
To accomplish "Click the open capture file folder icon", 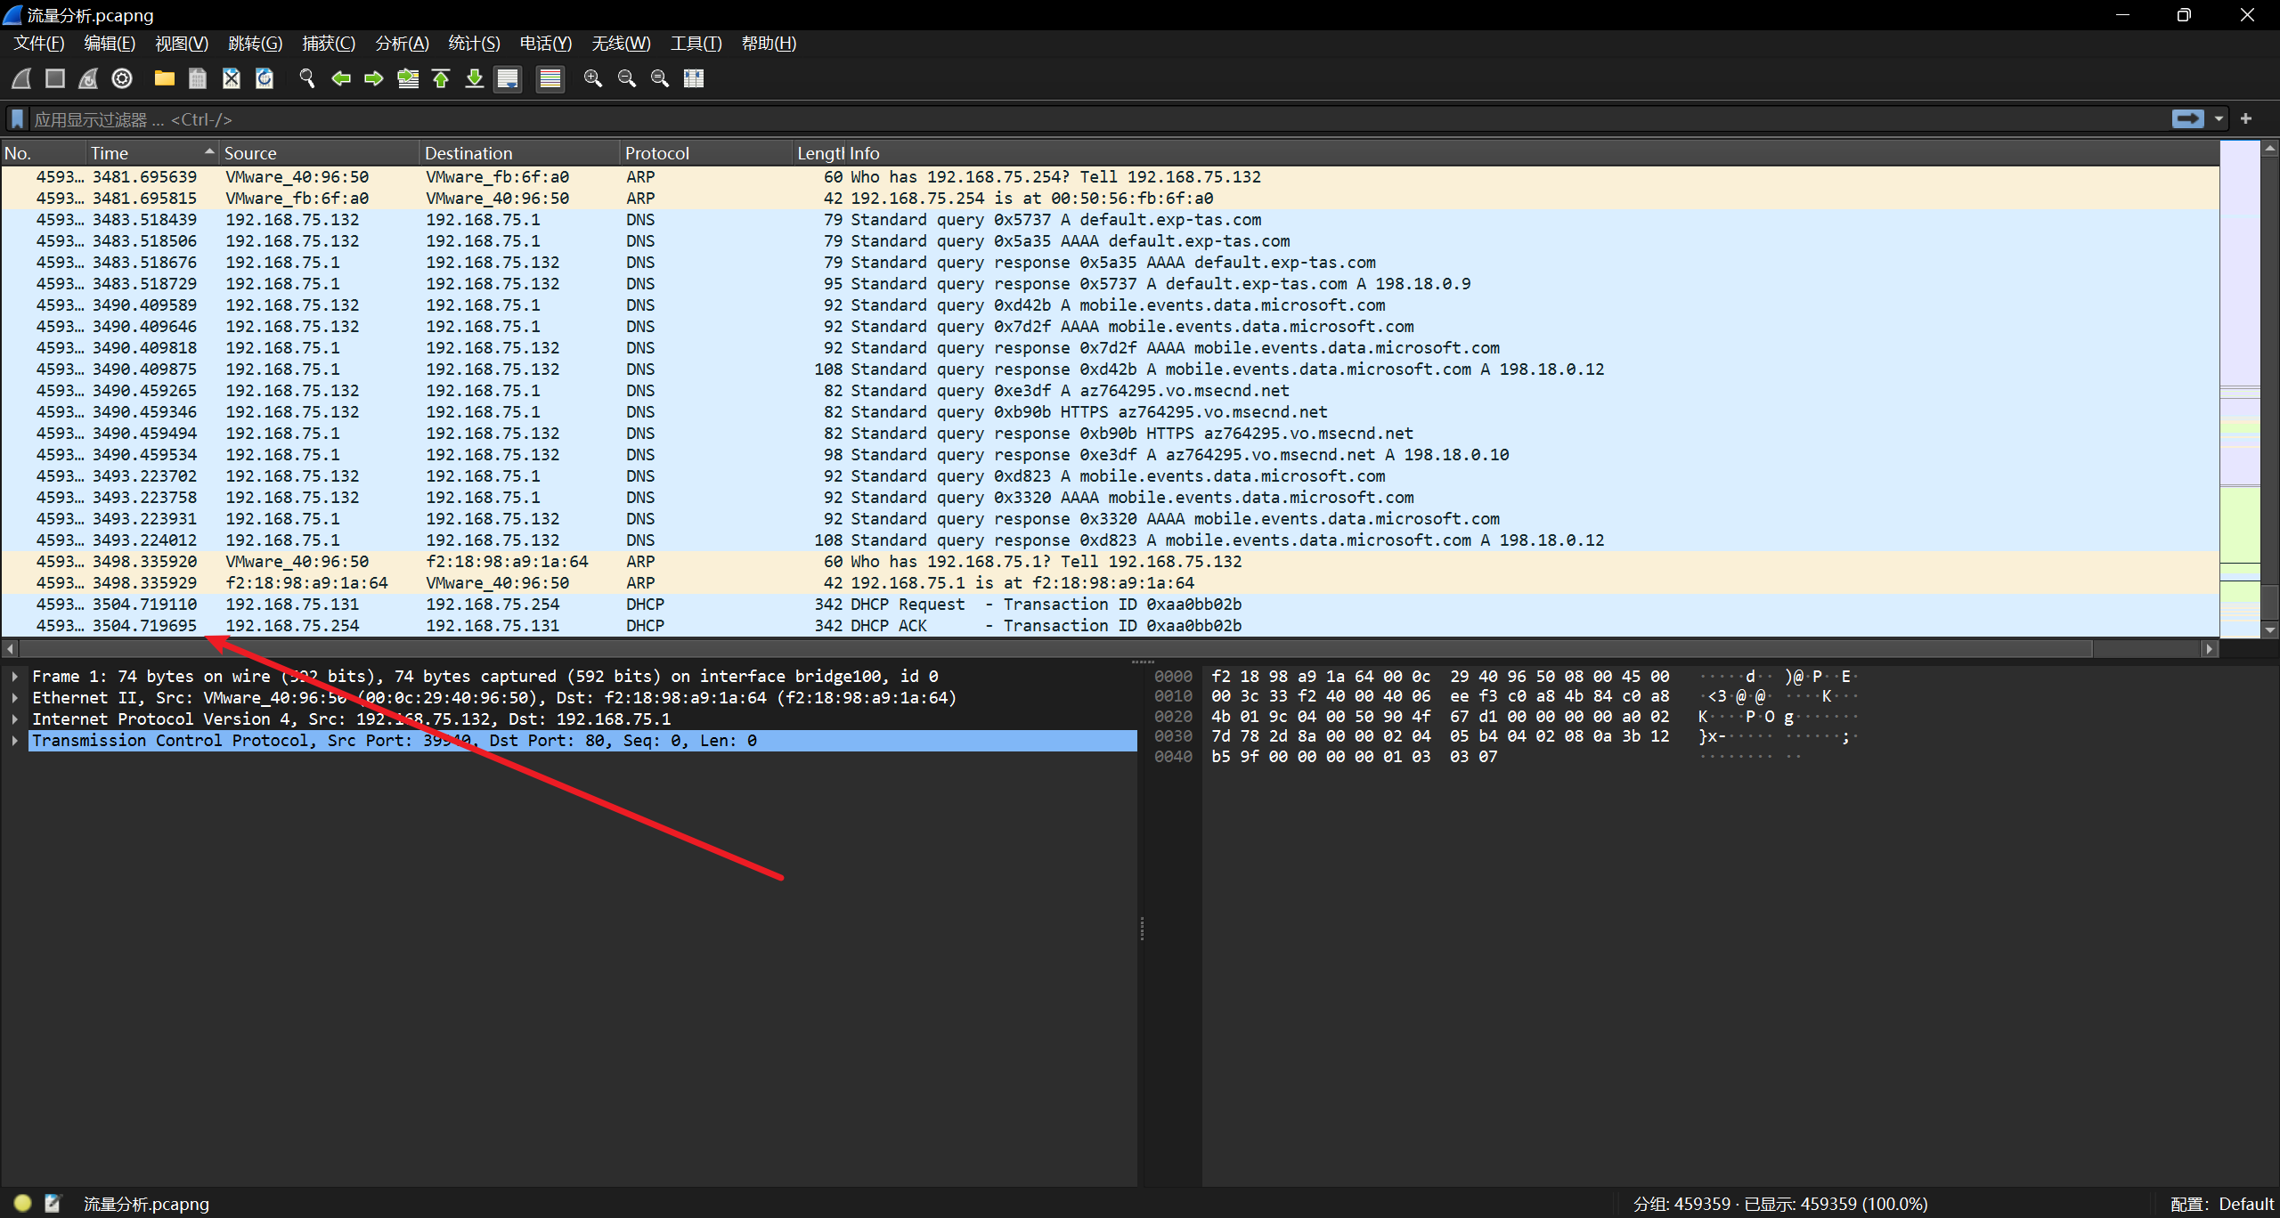I will [x=164, y=78].
